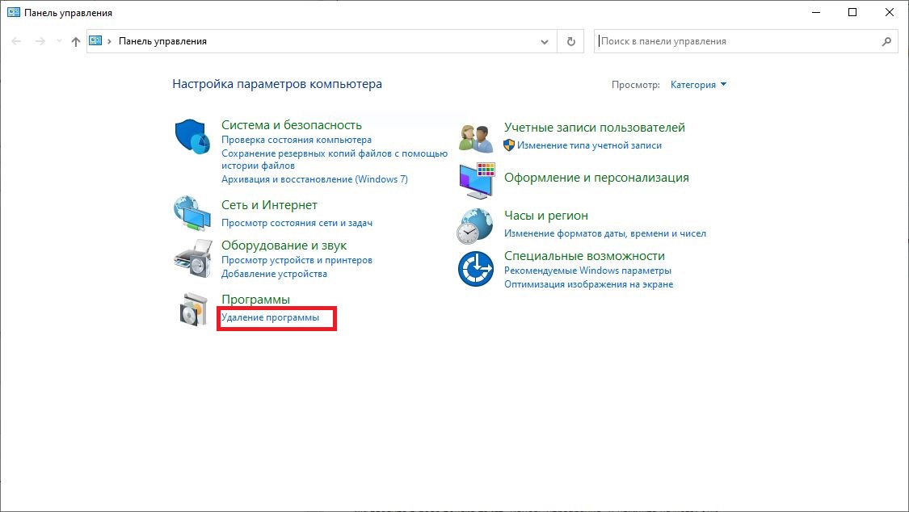The height and width of the screenshot is (512, 909).
Task: Click the Control Panel search field
Action: (x=735, y=41)
